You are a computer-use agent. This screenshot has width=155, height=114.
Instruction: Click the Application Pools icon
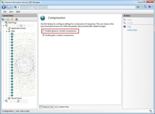(x=9, y=28)
